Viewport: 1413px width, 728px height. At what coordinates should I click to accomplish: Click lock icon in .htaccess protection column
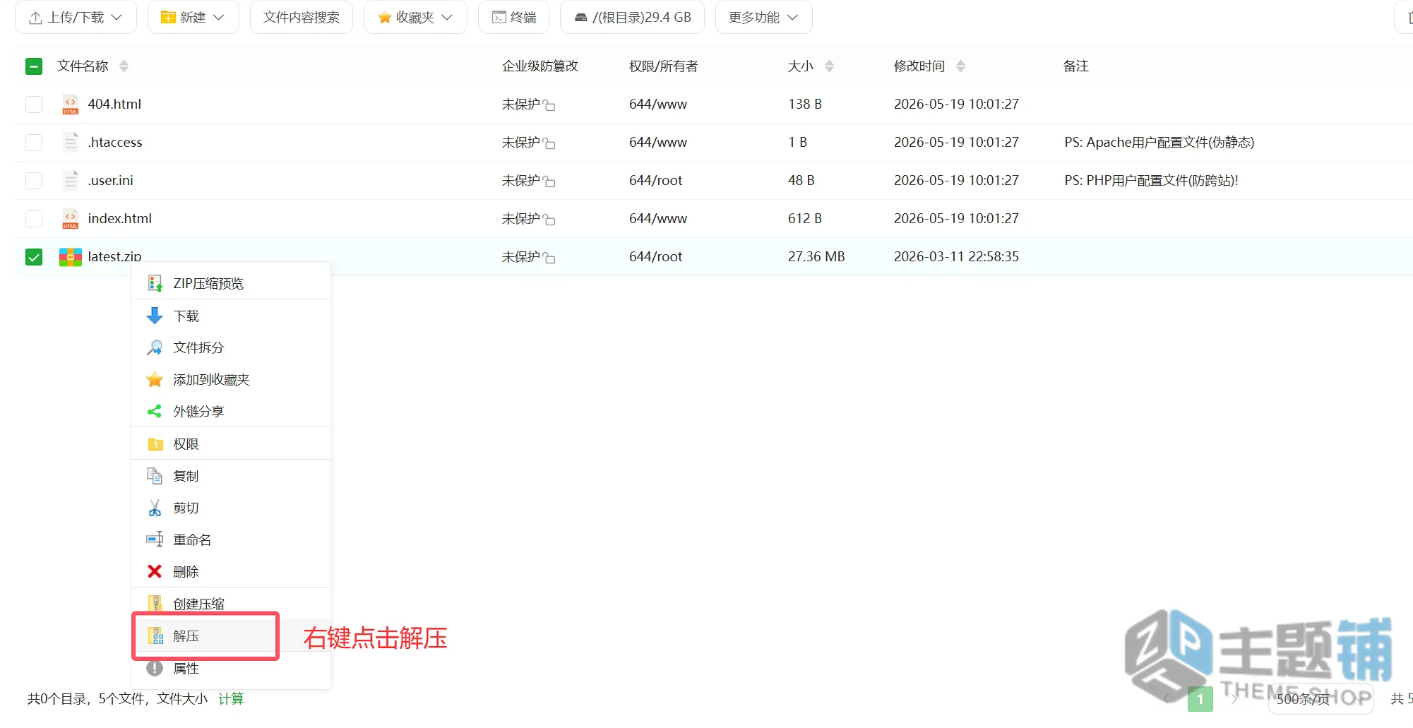(549, 143)
